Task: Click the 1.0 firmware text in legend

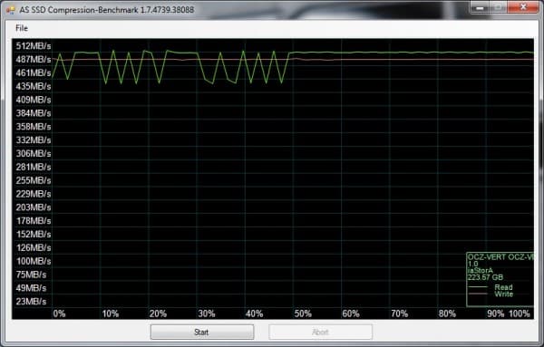Action: (472, 265)
